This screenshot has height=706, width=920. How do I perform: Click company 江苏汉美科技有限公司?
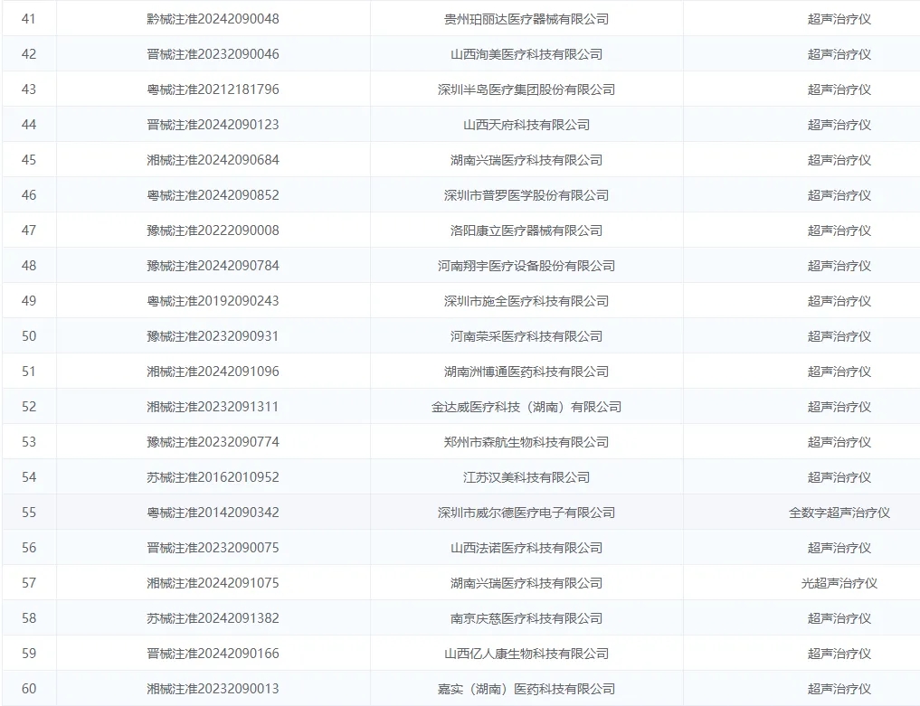tap(526, 477)
